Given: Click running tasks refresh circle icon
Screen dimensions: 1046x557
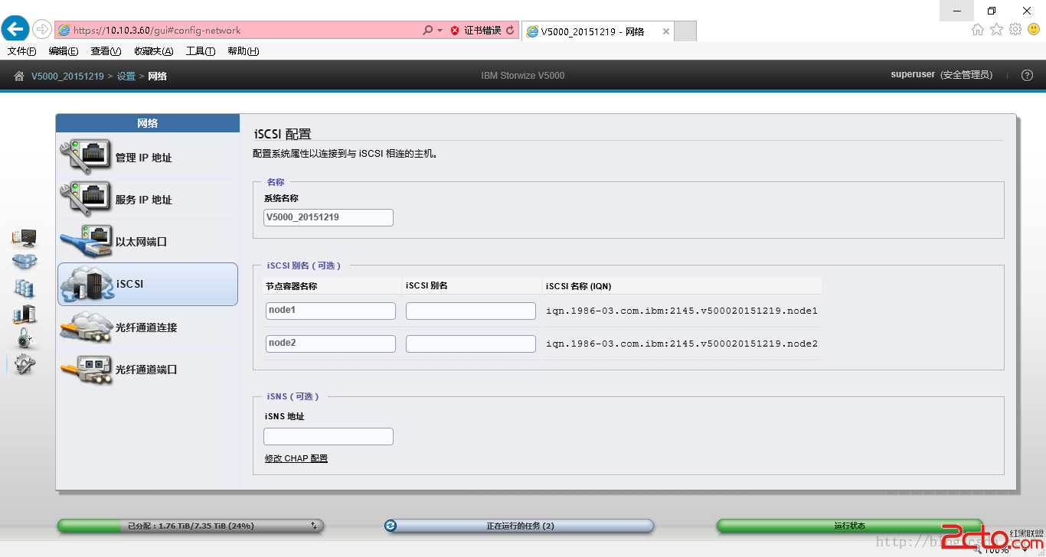Looking at the screenshot, I should point(391,526).
